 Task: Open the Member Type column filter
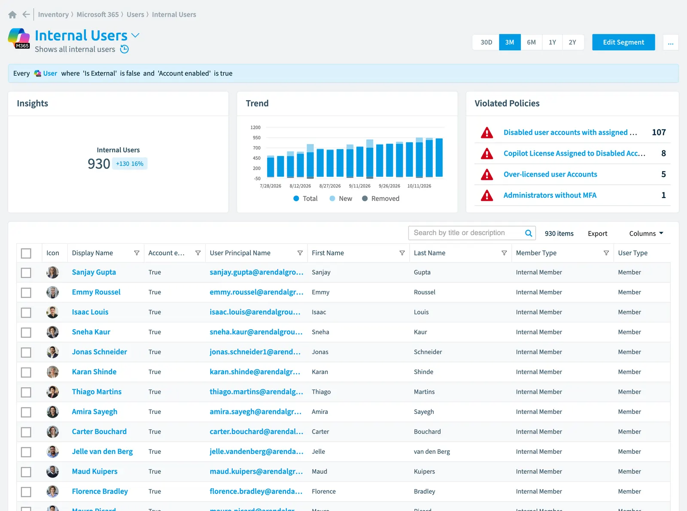pyautogui.click(x=606, y=253)
